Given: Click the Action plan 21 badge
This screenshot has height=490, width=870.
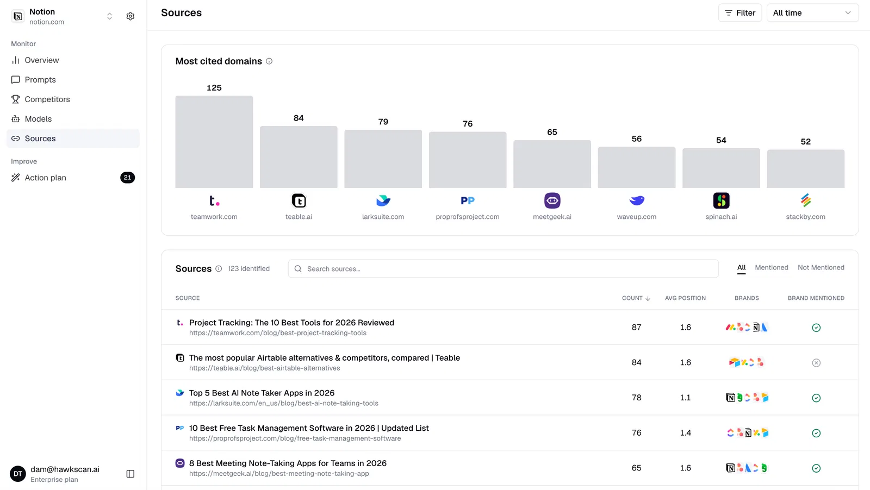Looking at the screenshot, I should click(127, 178).
